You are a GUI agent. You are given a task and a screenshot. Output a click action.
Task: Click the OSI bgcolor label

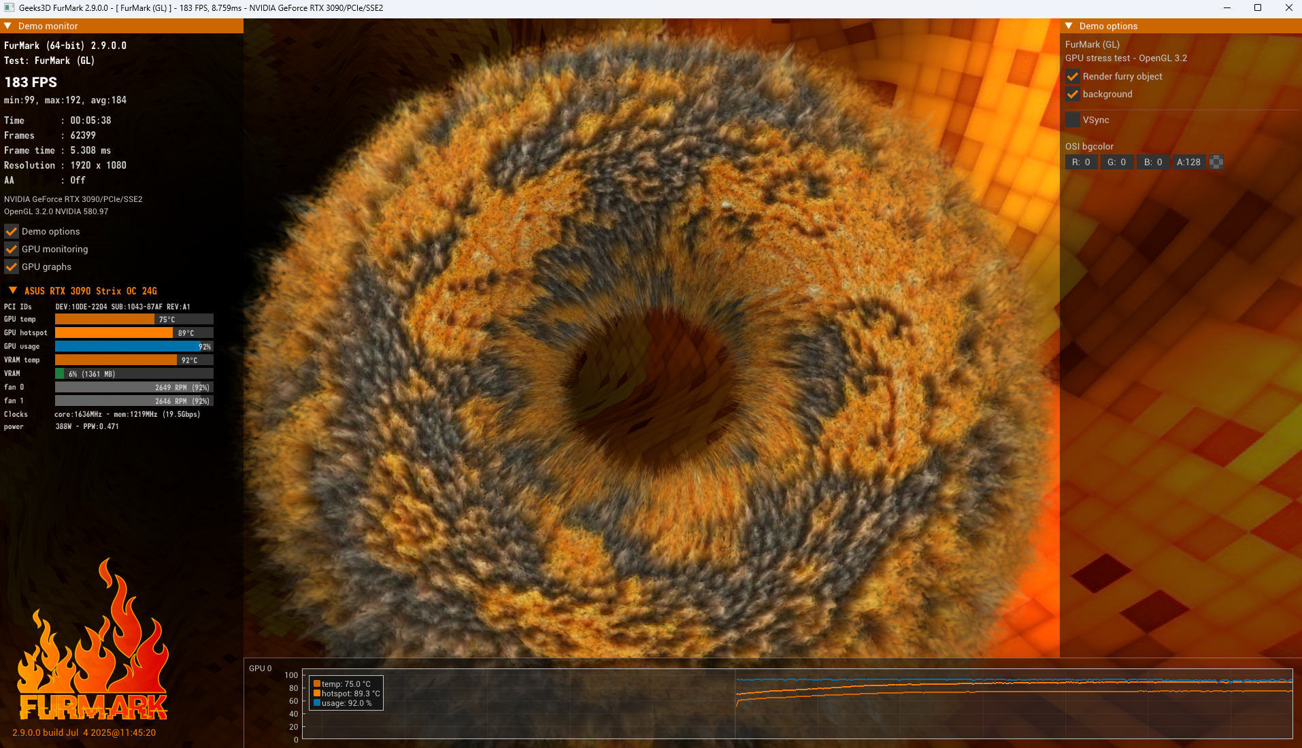click(x=1089, y=146)
